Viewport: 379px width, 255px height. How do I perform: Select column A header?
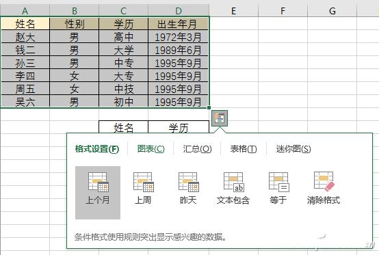[x=25, y=11]
